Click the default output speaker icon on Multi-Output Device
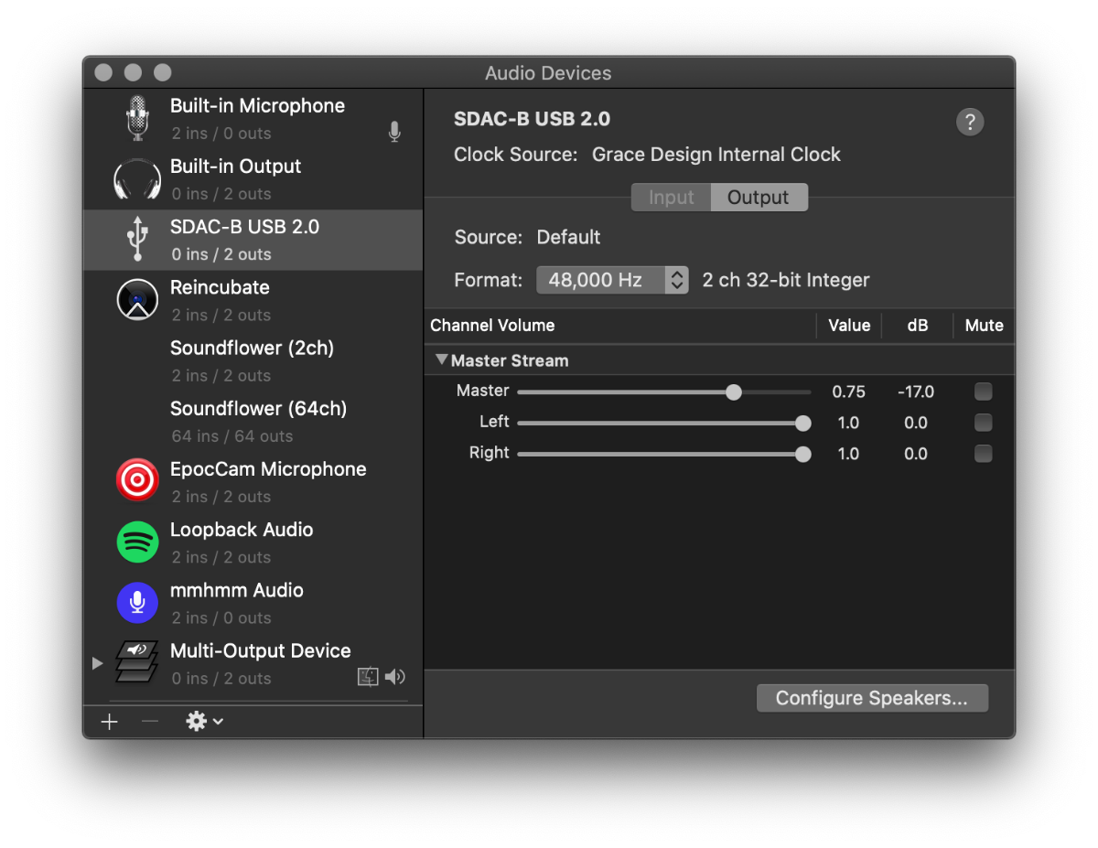This screenshot has height=848, width=1098. (x=395, y=677)
